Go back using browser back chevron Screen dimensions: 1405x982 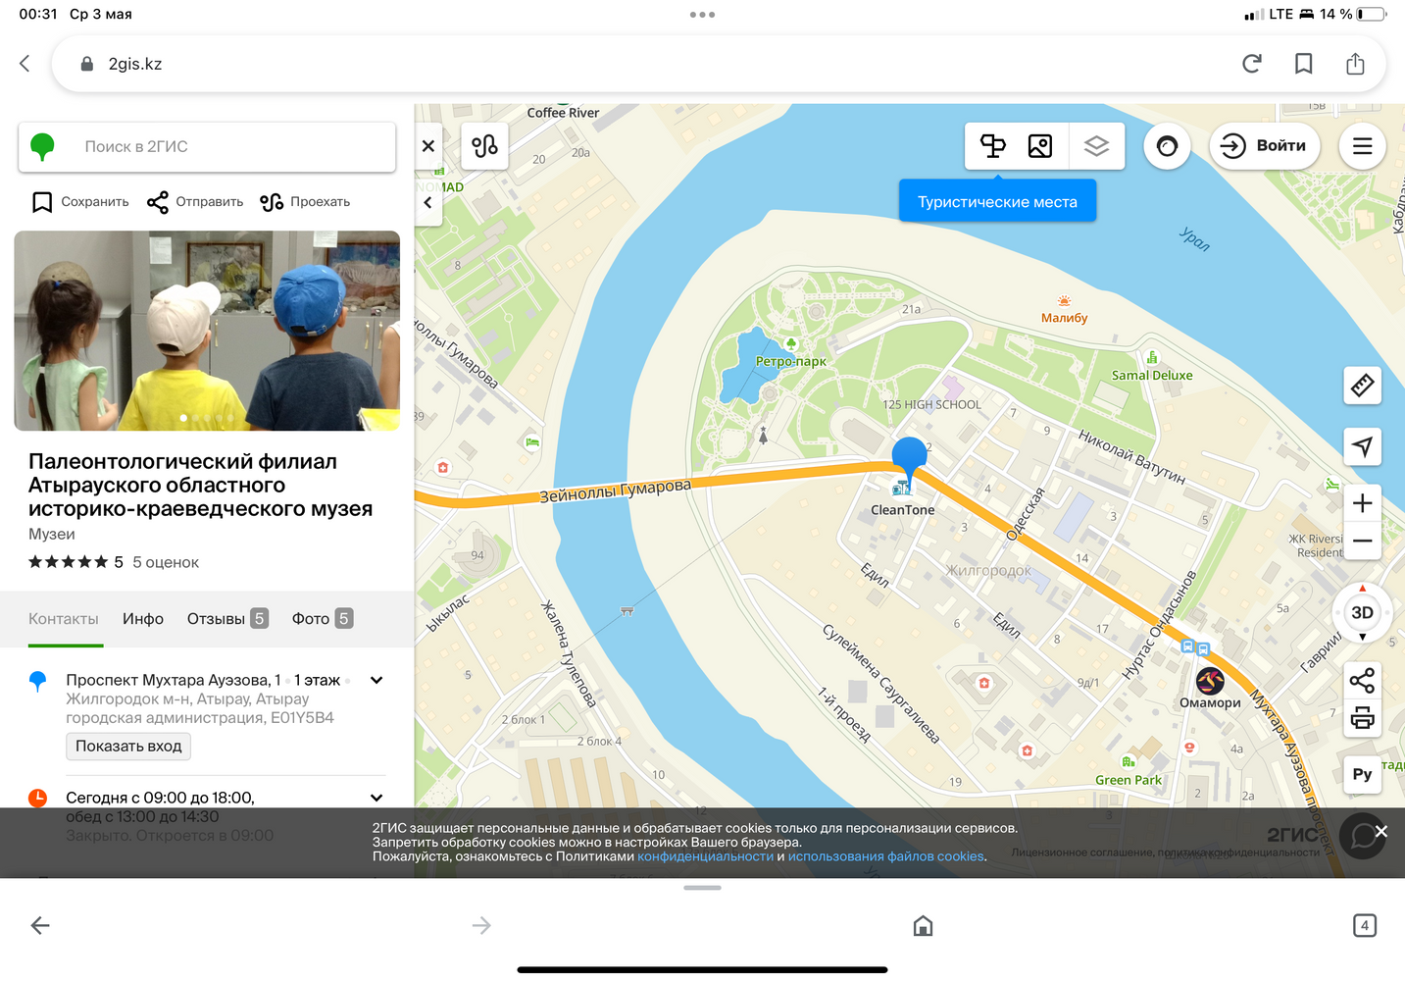pos(25,64)
